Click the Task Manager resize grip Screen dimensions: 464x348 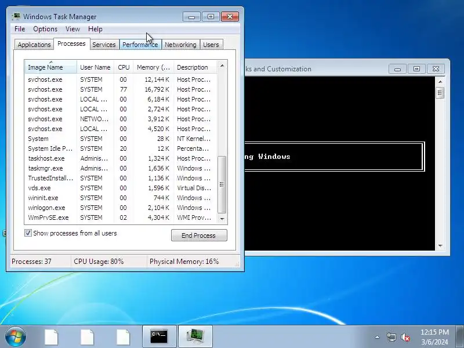(237, 264)
